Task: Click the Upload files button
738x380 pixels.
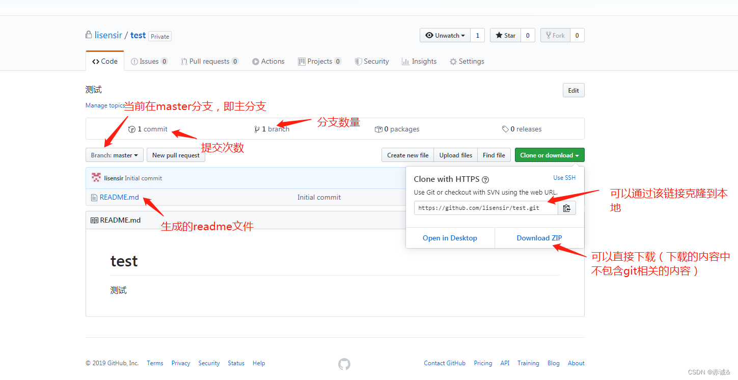Action: (456, 155)
